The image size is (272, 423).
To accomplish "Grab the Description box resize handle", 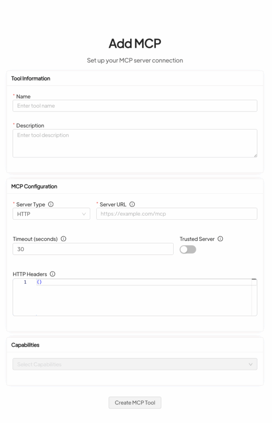I will (x=255, y=155).
